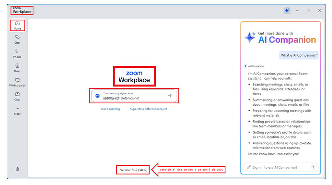Click the center Zoom Workplace logo

[x=134, y=76]
